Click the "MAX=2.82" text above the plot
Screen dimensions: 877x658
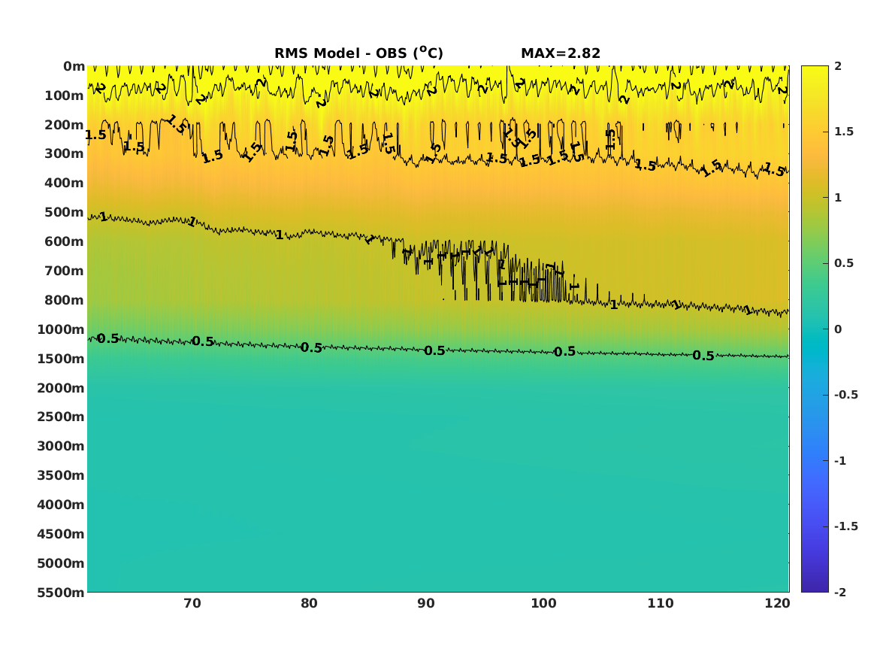pos(561,53)
